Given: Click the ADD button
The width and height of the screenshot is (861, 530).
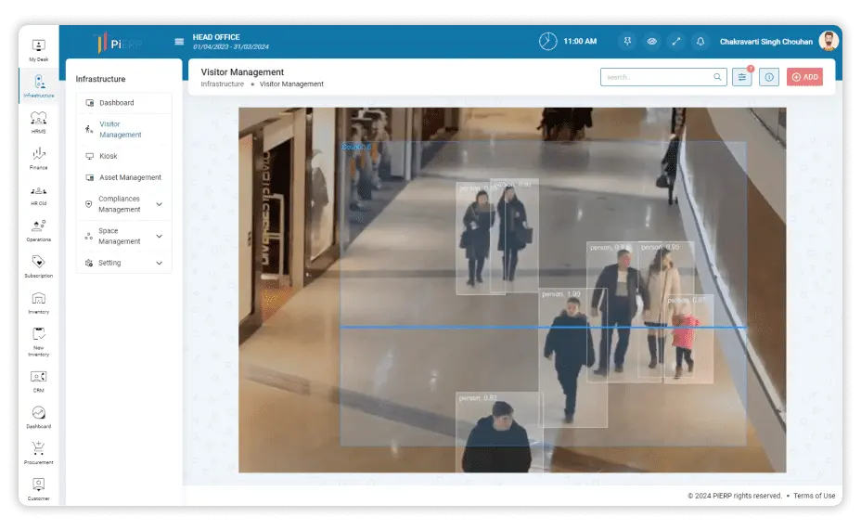Looking at the screenshot, I should 804,77.
